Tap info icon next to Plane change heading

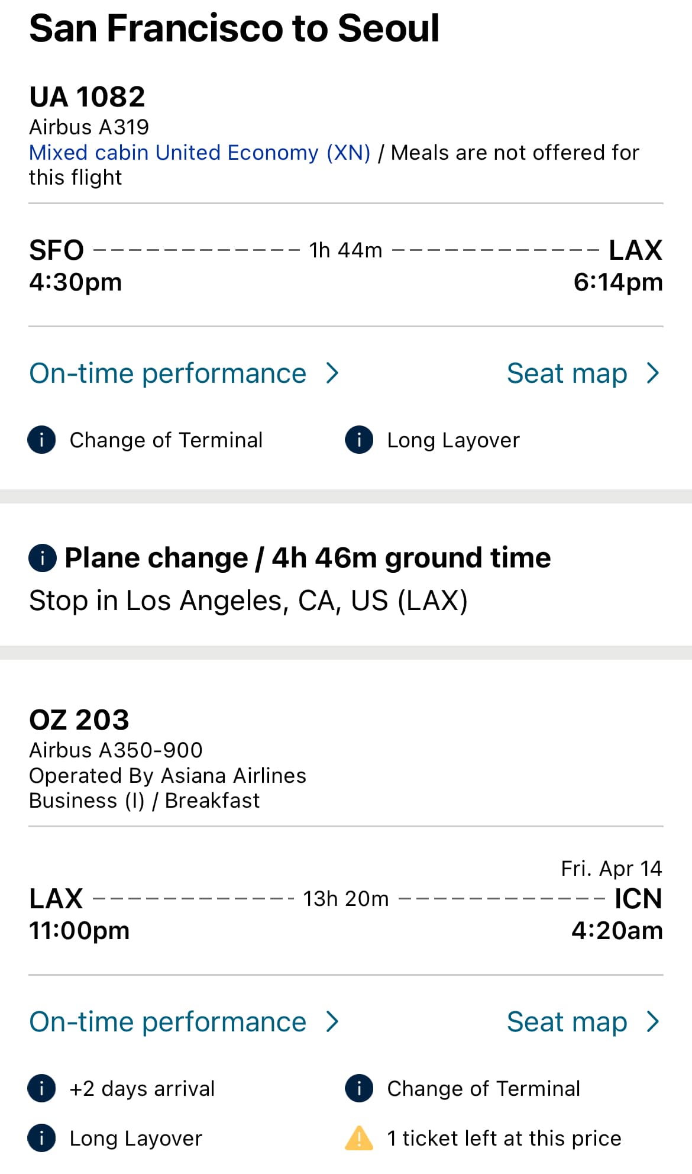tap(43, 558)
